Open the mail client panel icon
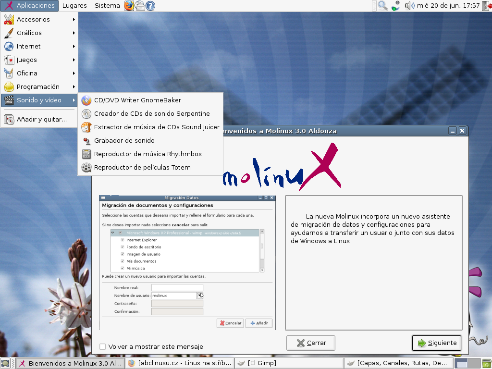 click(140, 6)
